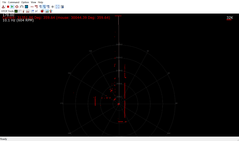Click the scatter fit line icon
The height and width of the screenshot is (141, 239).
(36, 11)
